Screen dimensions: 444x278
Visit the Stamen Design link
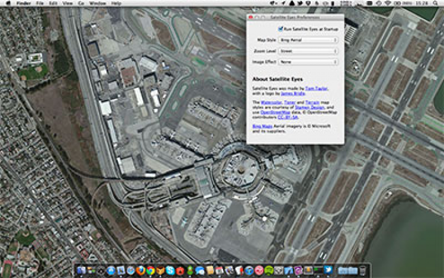coord(310,107)
